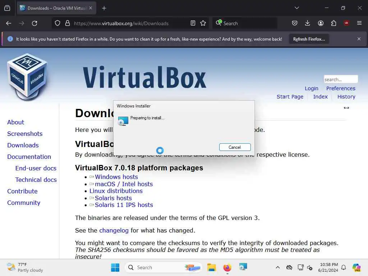
Task: Select the Downloads – Oracle VM VirtualBox tab
Action: click(56, 8)
